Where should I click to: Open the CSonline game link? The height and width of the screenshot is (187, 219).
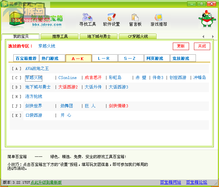pyautogui.click(x=67, y=78)
